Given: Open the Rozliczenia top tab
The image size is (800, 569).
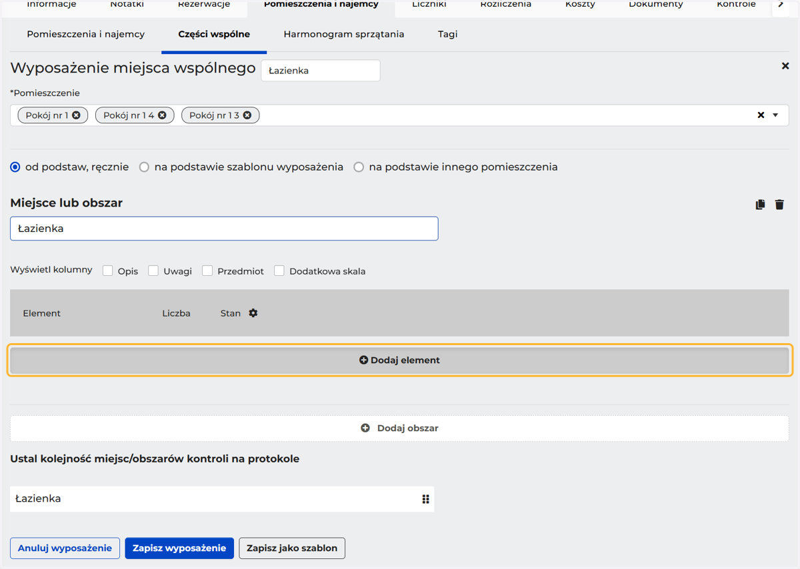Looking at the screenshot, I should [x=506, y=5].
